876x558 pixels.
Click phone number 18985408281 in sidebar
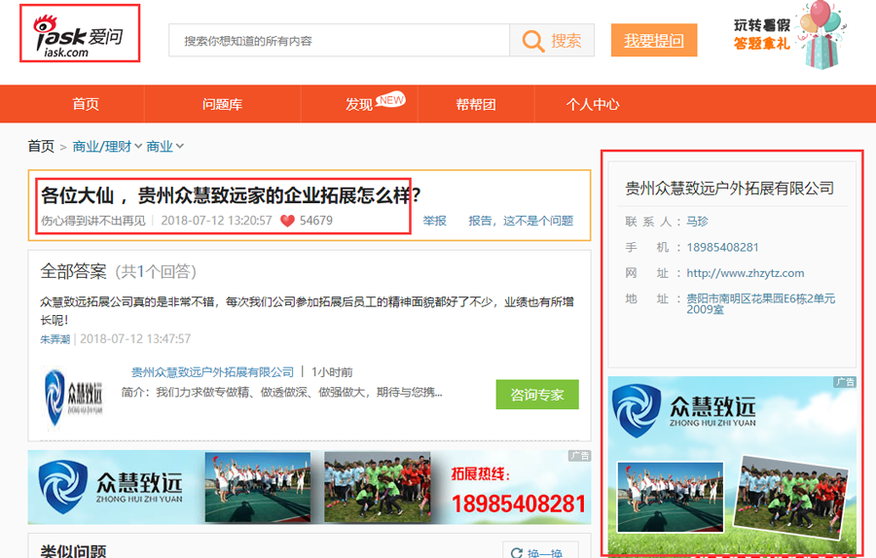(x=722, y=247)
